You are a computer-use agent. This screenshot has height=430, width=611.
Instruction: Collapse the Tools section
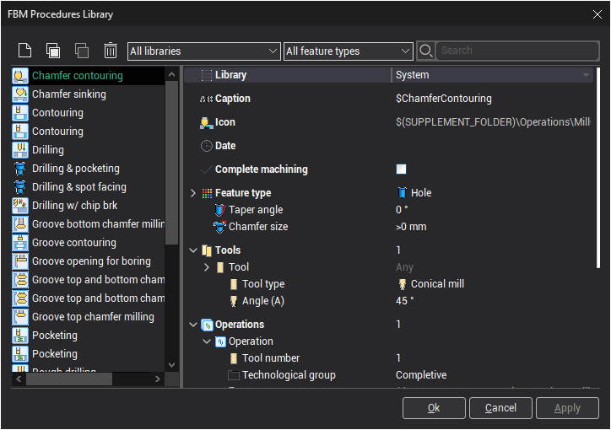pyautogui.click(x=193, y=250)
